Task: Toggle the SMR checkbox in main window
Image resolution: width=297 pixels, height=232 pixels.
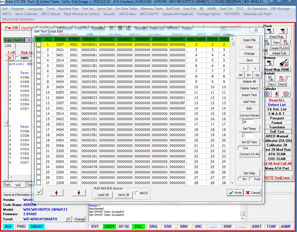Action: (17, 58)
